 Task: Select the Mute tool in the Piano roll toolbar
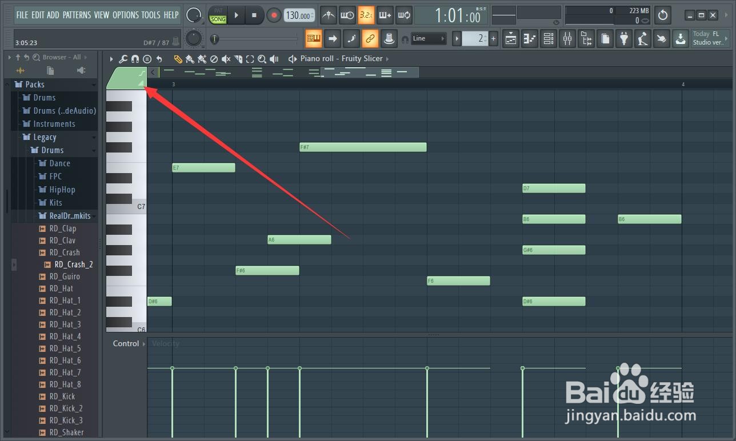pyautogui.click(x=225, y=59)
